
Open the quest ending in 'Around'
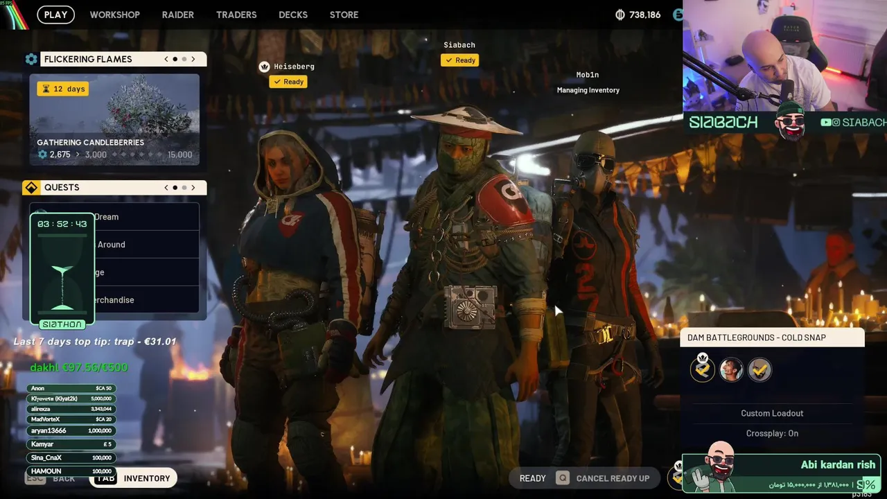pyautogui.click(x=114, y=245)
